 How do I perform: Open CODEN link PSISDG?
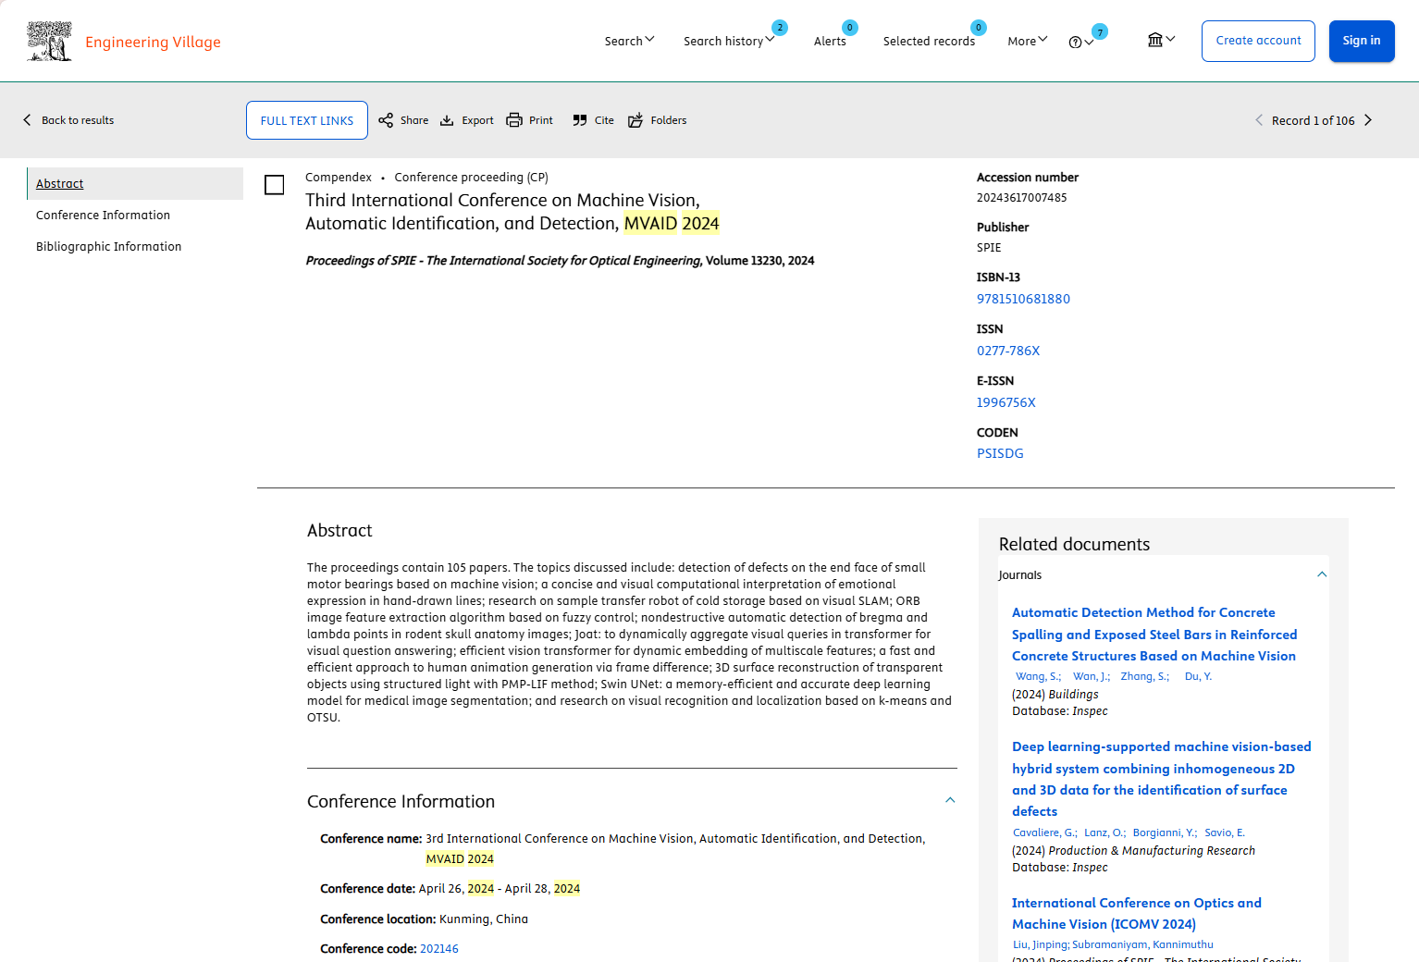tap(1000, 453)
